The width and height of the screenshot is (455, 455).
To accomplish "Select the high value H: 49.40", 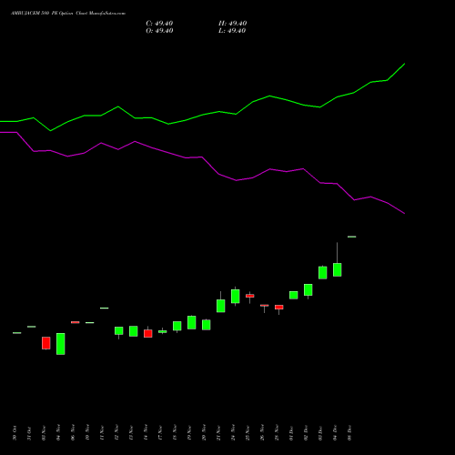I will point(232,24).
